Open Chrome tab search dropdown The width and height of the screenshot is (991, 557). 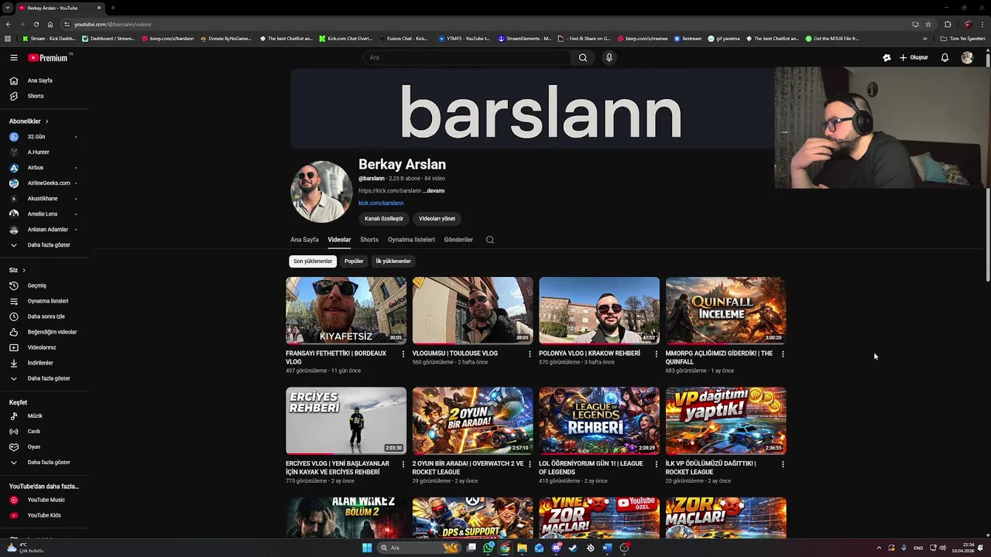[7, 8]
